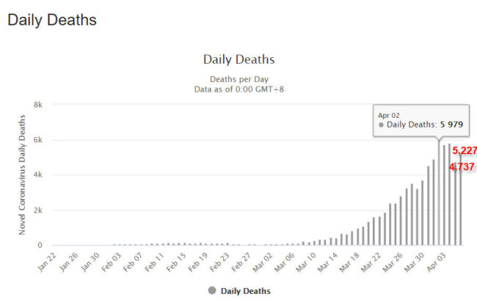
Task: Toggle the Daily Deaths series legend label
Action: coord(245,291)
